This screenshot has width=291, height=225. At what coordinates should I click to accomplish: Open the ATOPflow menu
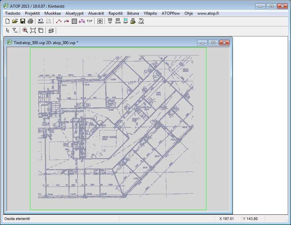[x=170, y=13]
